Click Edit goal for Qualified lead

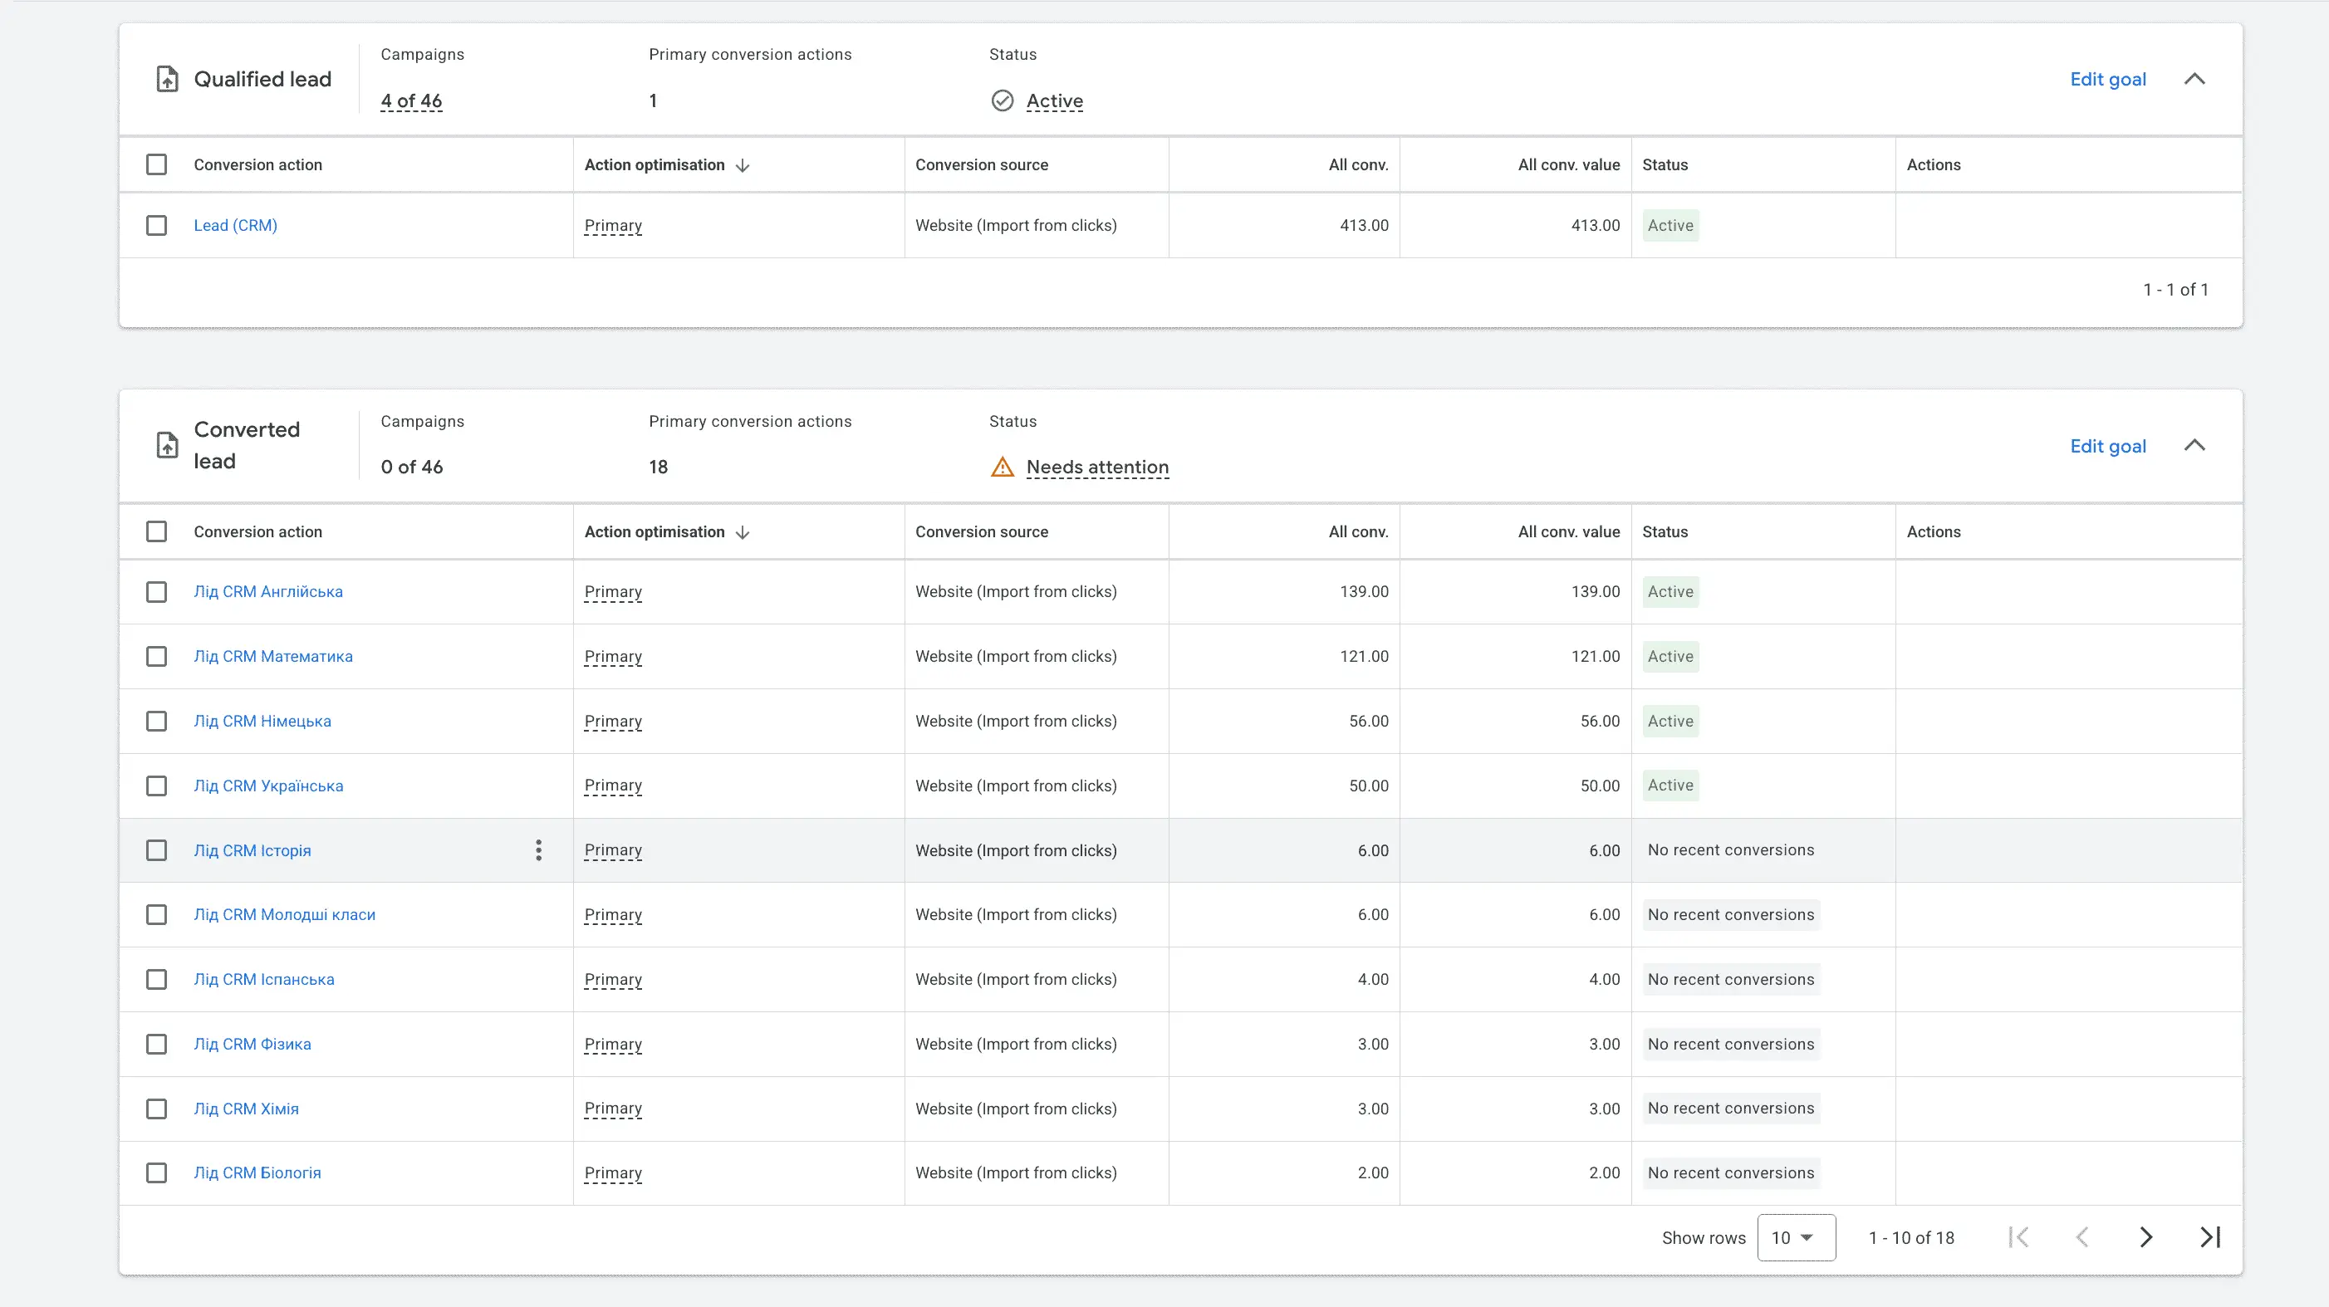pos(2107,80)
